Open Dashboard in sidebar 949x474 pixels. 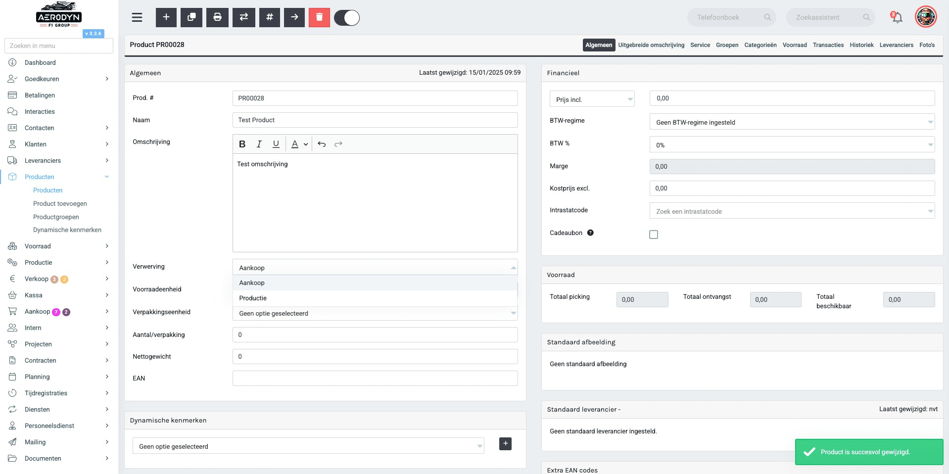coord(40,62)
